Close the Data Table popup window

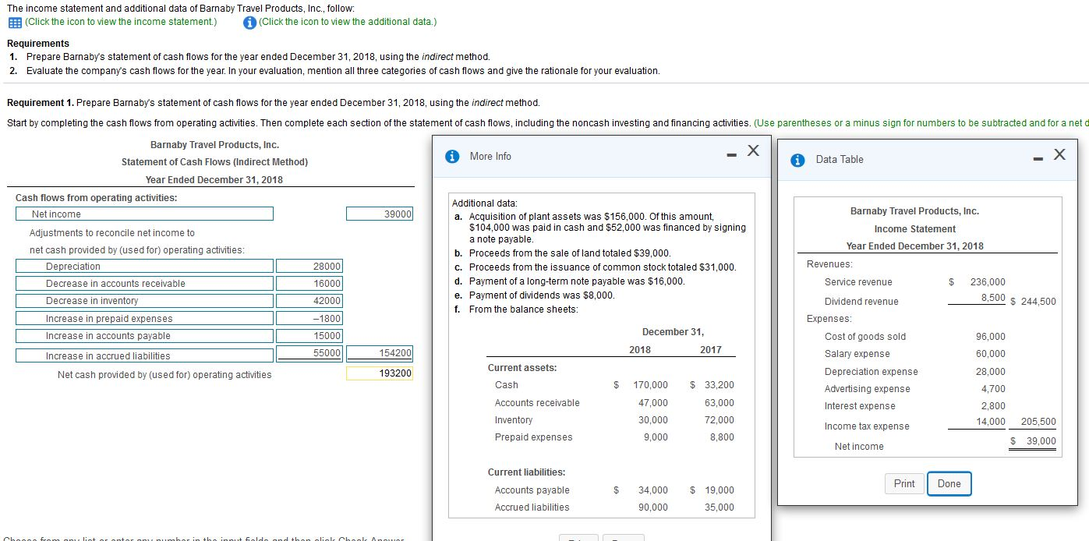tap(1058, 156)
